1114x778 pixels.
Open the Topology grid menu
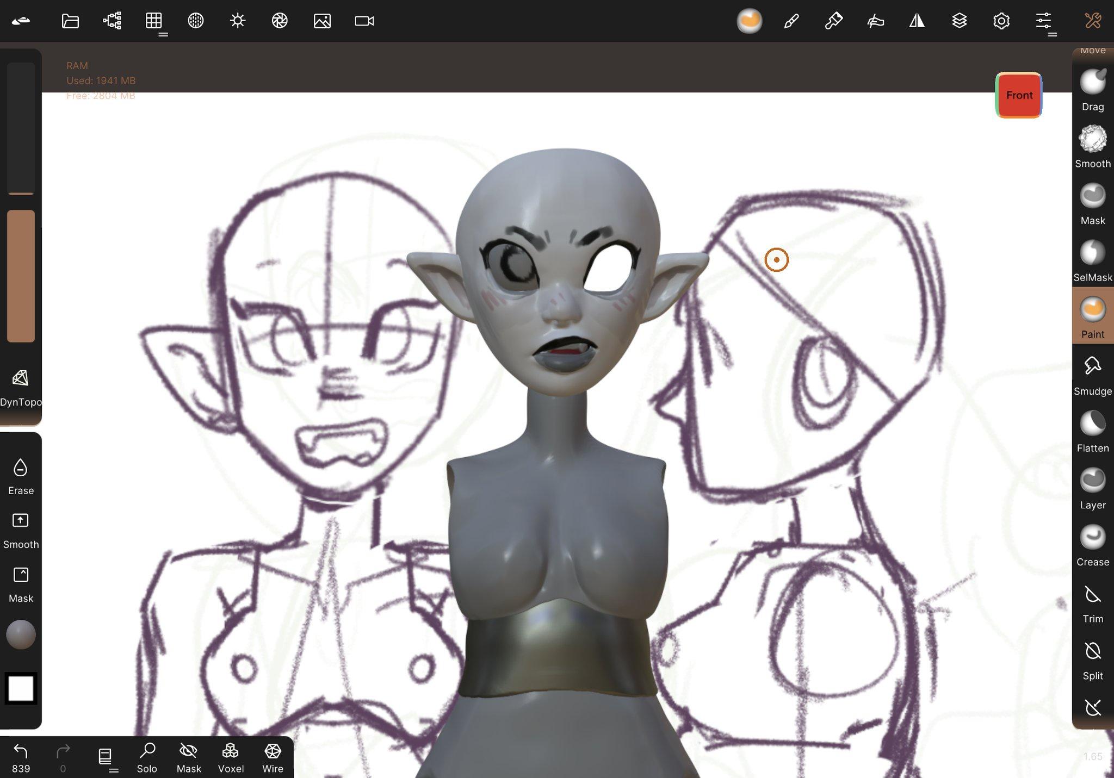click(154, 21)
